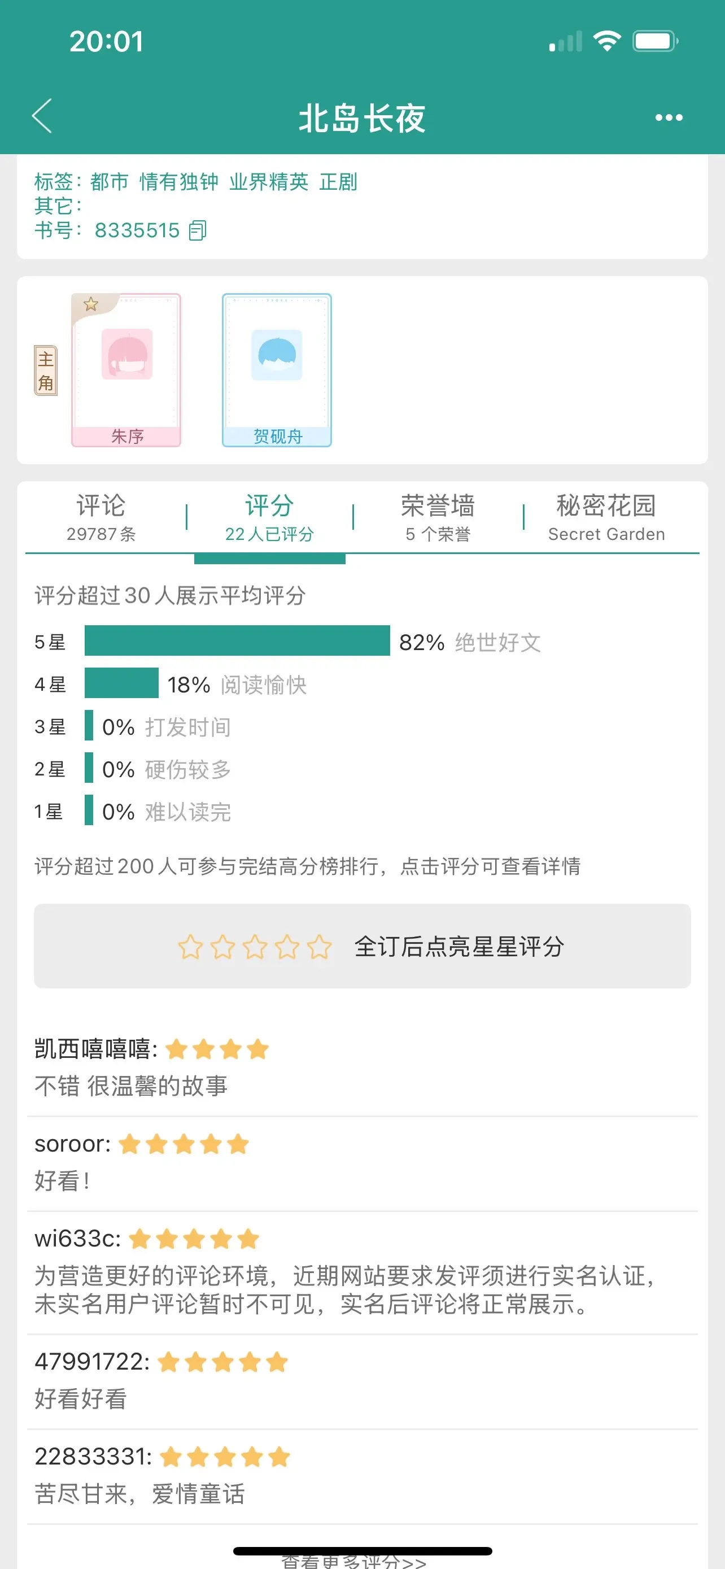Go back using the left arrow icon
Screen dimensions: 725x1569
pos(42,116)
